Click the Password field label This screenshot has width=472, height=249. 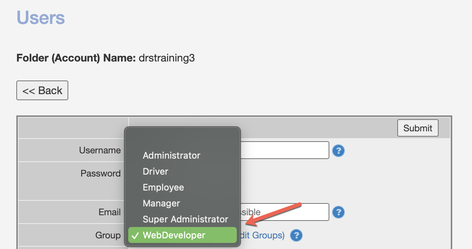101,173
